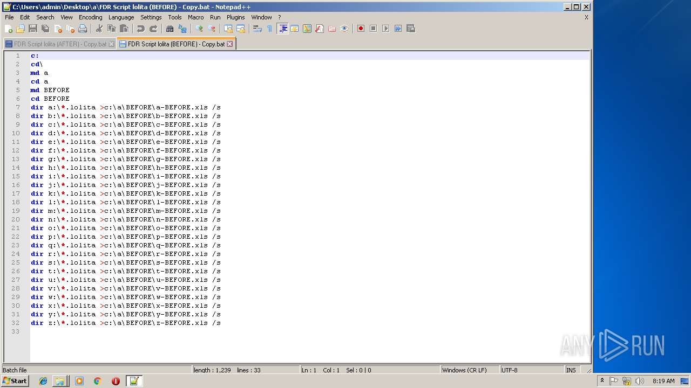This screenshot has width=691, height=388.
Task: Open the ? help menu
Action: [279, 17]
